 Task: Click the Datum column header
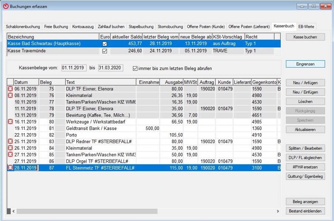26,82
